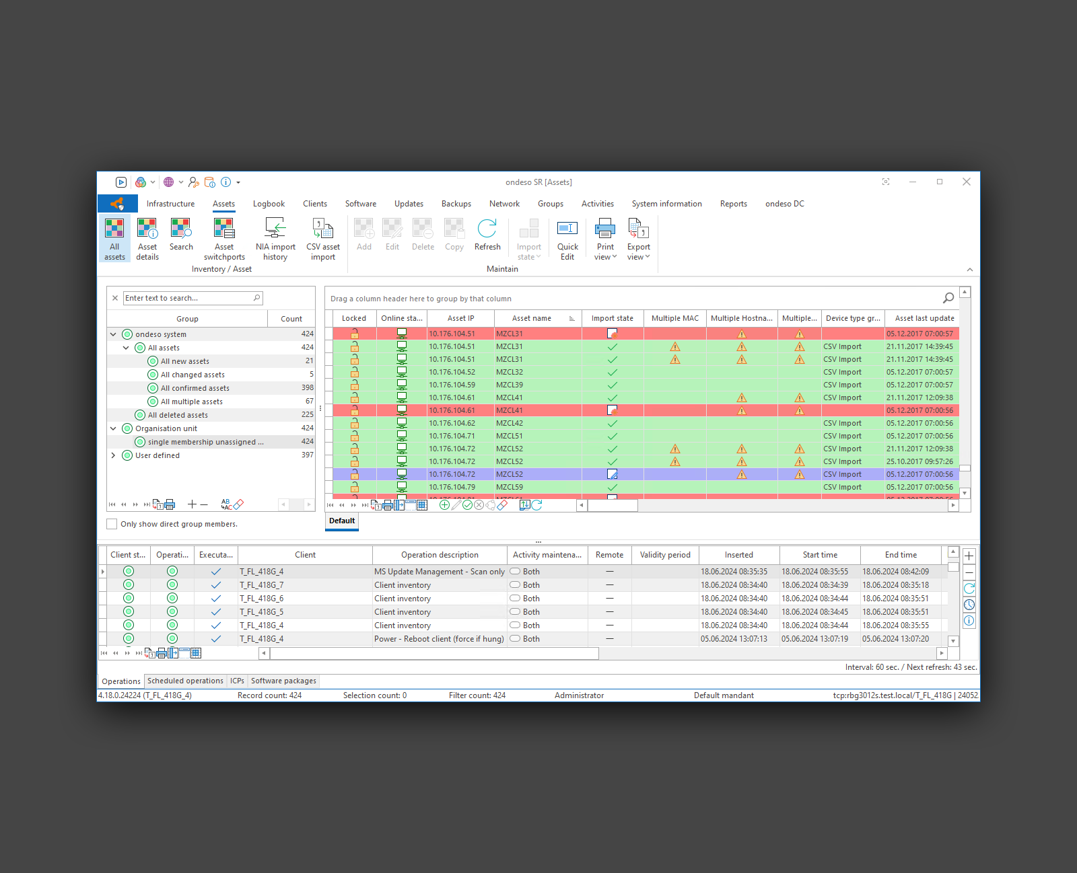Open the Software packages tab
Viewport: 1077px width, 873px height.
pos(283,681)
